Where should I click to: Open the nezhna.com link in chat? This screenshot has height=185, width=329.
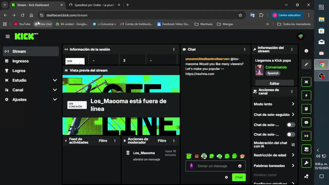click(200, 74)
